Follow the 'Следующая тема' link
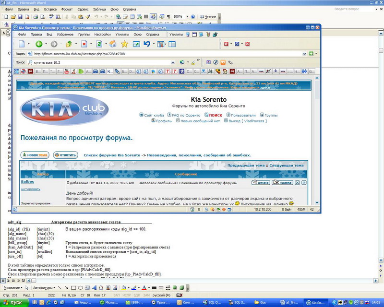Screen dimensions: 384x307 [287, 165]
